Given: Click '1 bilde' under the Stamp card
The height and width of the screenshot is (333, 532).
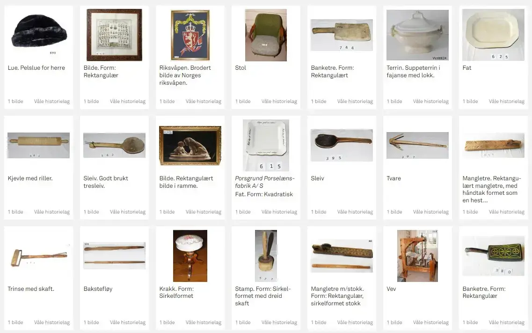Looking at the screenshot, I should click(243, 322).
